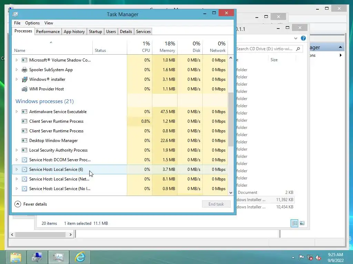Expand the Spooler SubSystem App process

[x=17, y=70]
